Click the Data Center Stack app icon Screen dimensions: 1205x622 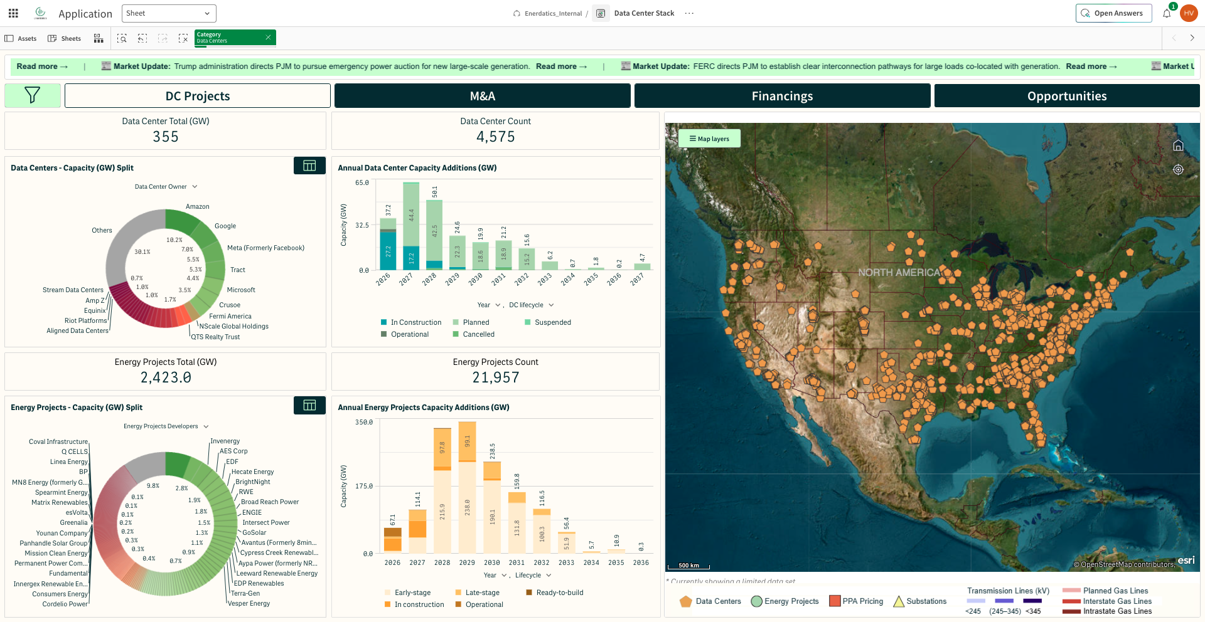601,13
